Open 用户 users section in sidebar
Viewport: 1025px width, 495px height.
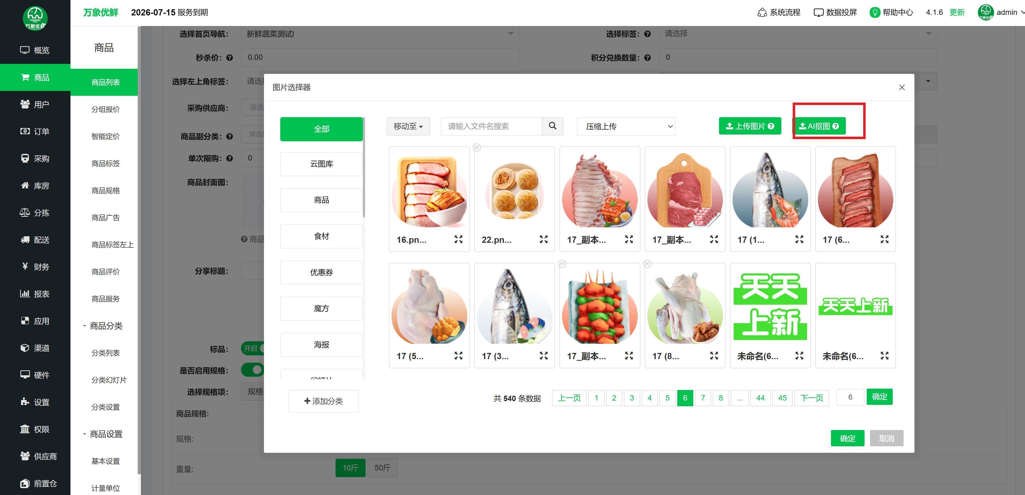[x=35, y=104]
